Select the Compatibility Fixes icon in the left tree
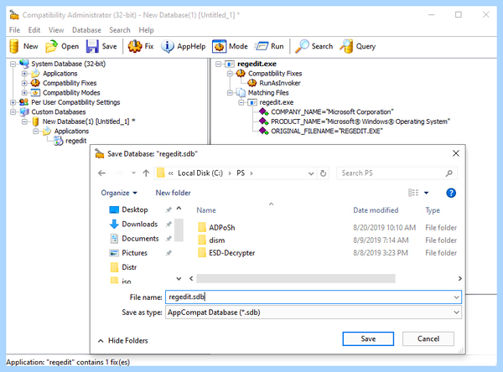 point(35,83)
